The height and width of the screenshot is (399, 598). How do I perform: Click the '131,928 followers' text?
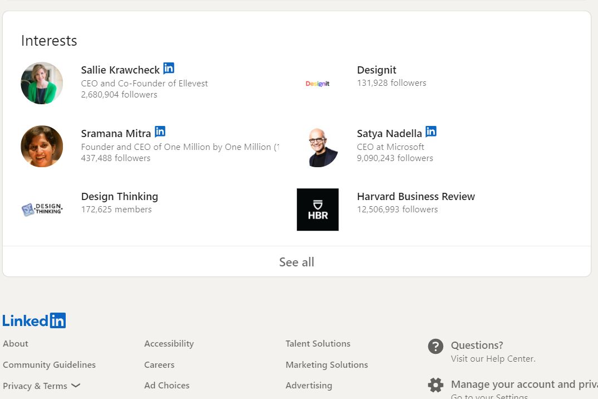[391, 83]
